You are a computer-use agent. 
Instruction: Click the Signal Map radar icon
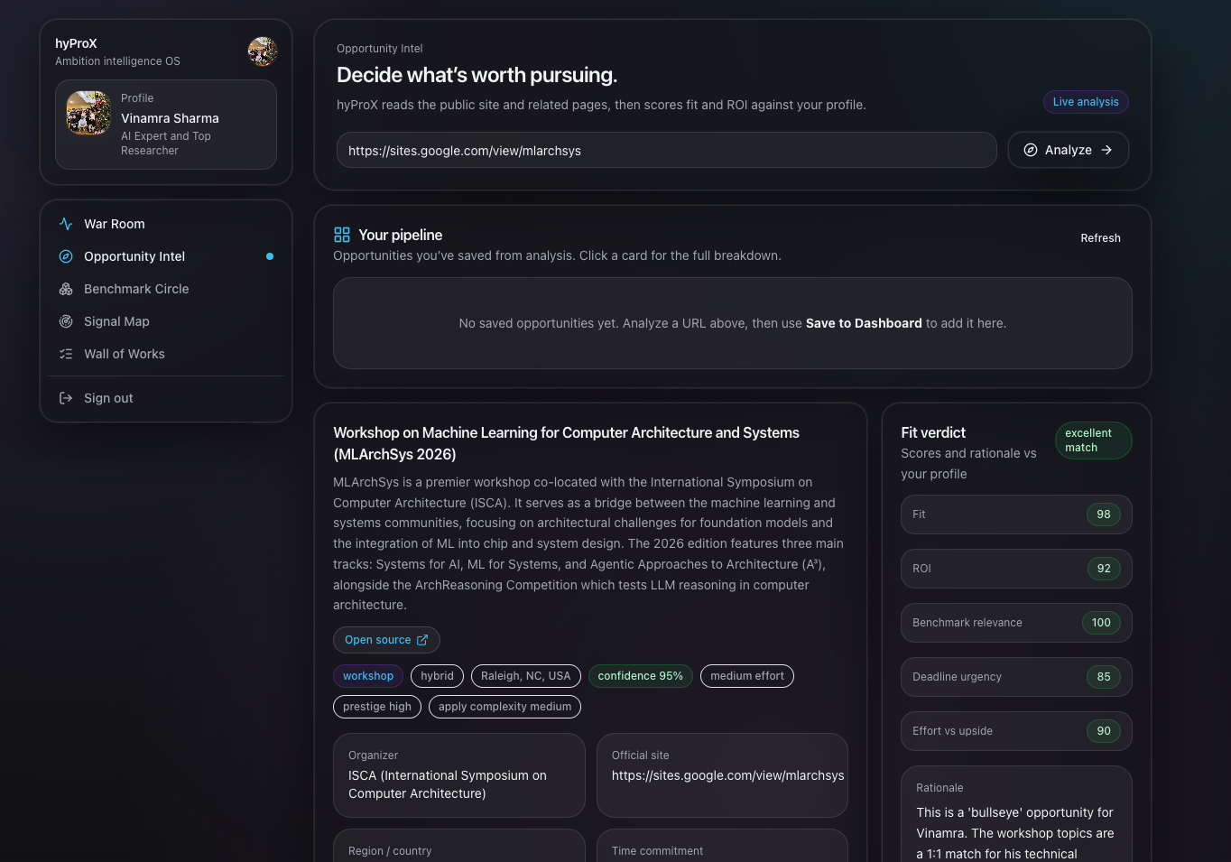(66, 321)
